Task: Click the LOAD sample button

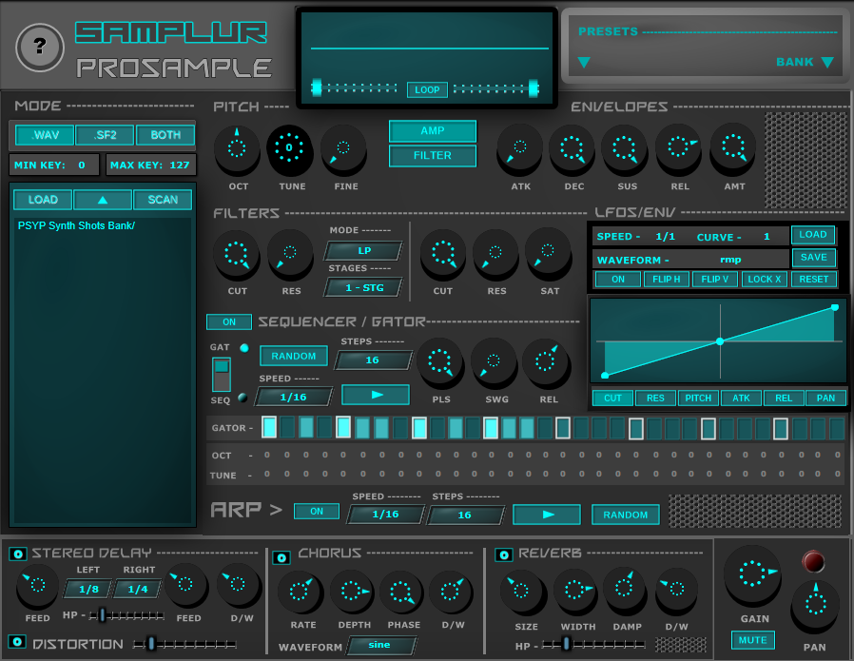Action: tap(43, 200)
